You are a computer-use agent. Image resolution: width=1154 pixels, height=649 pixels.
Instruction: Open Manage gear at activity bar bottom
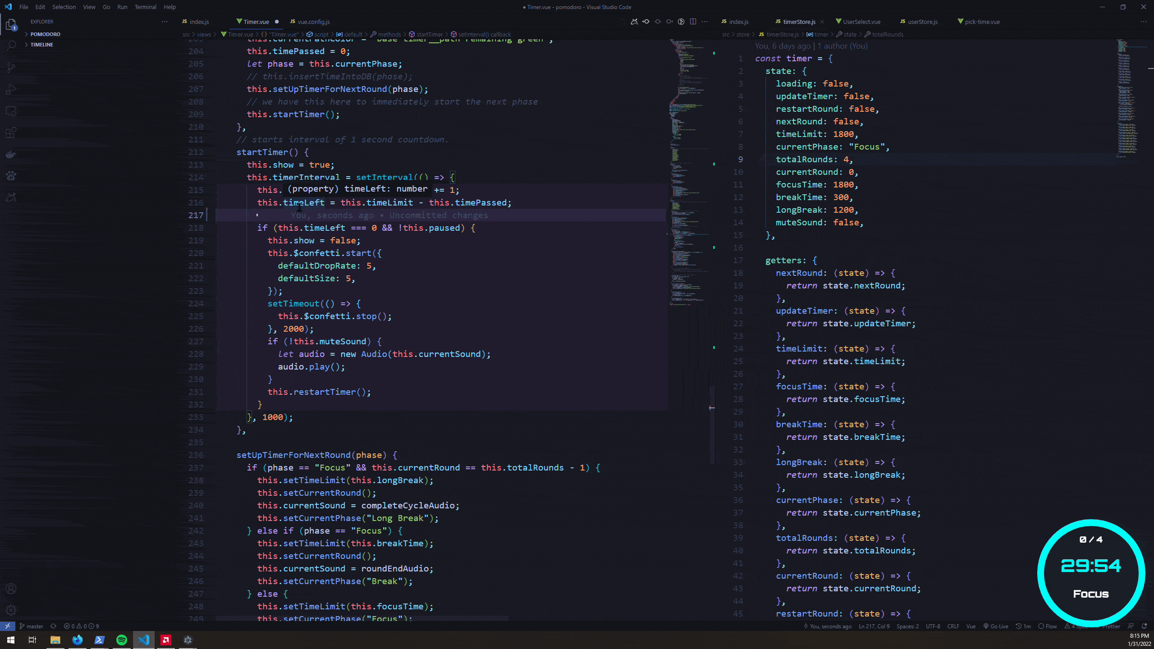(11, 610)
